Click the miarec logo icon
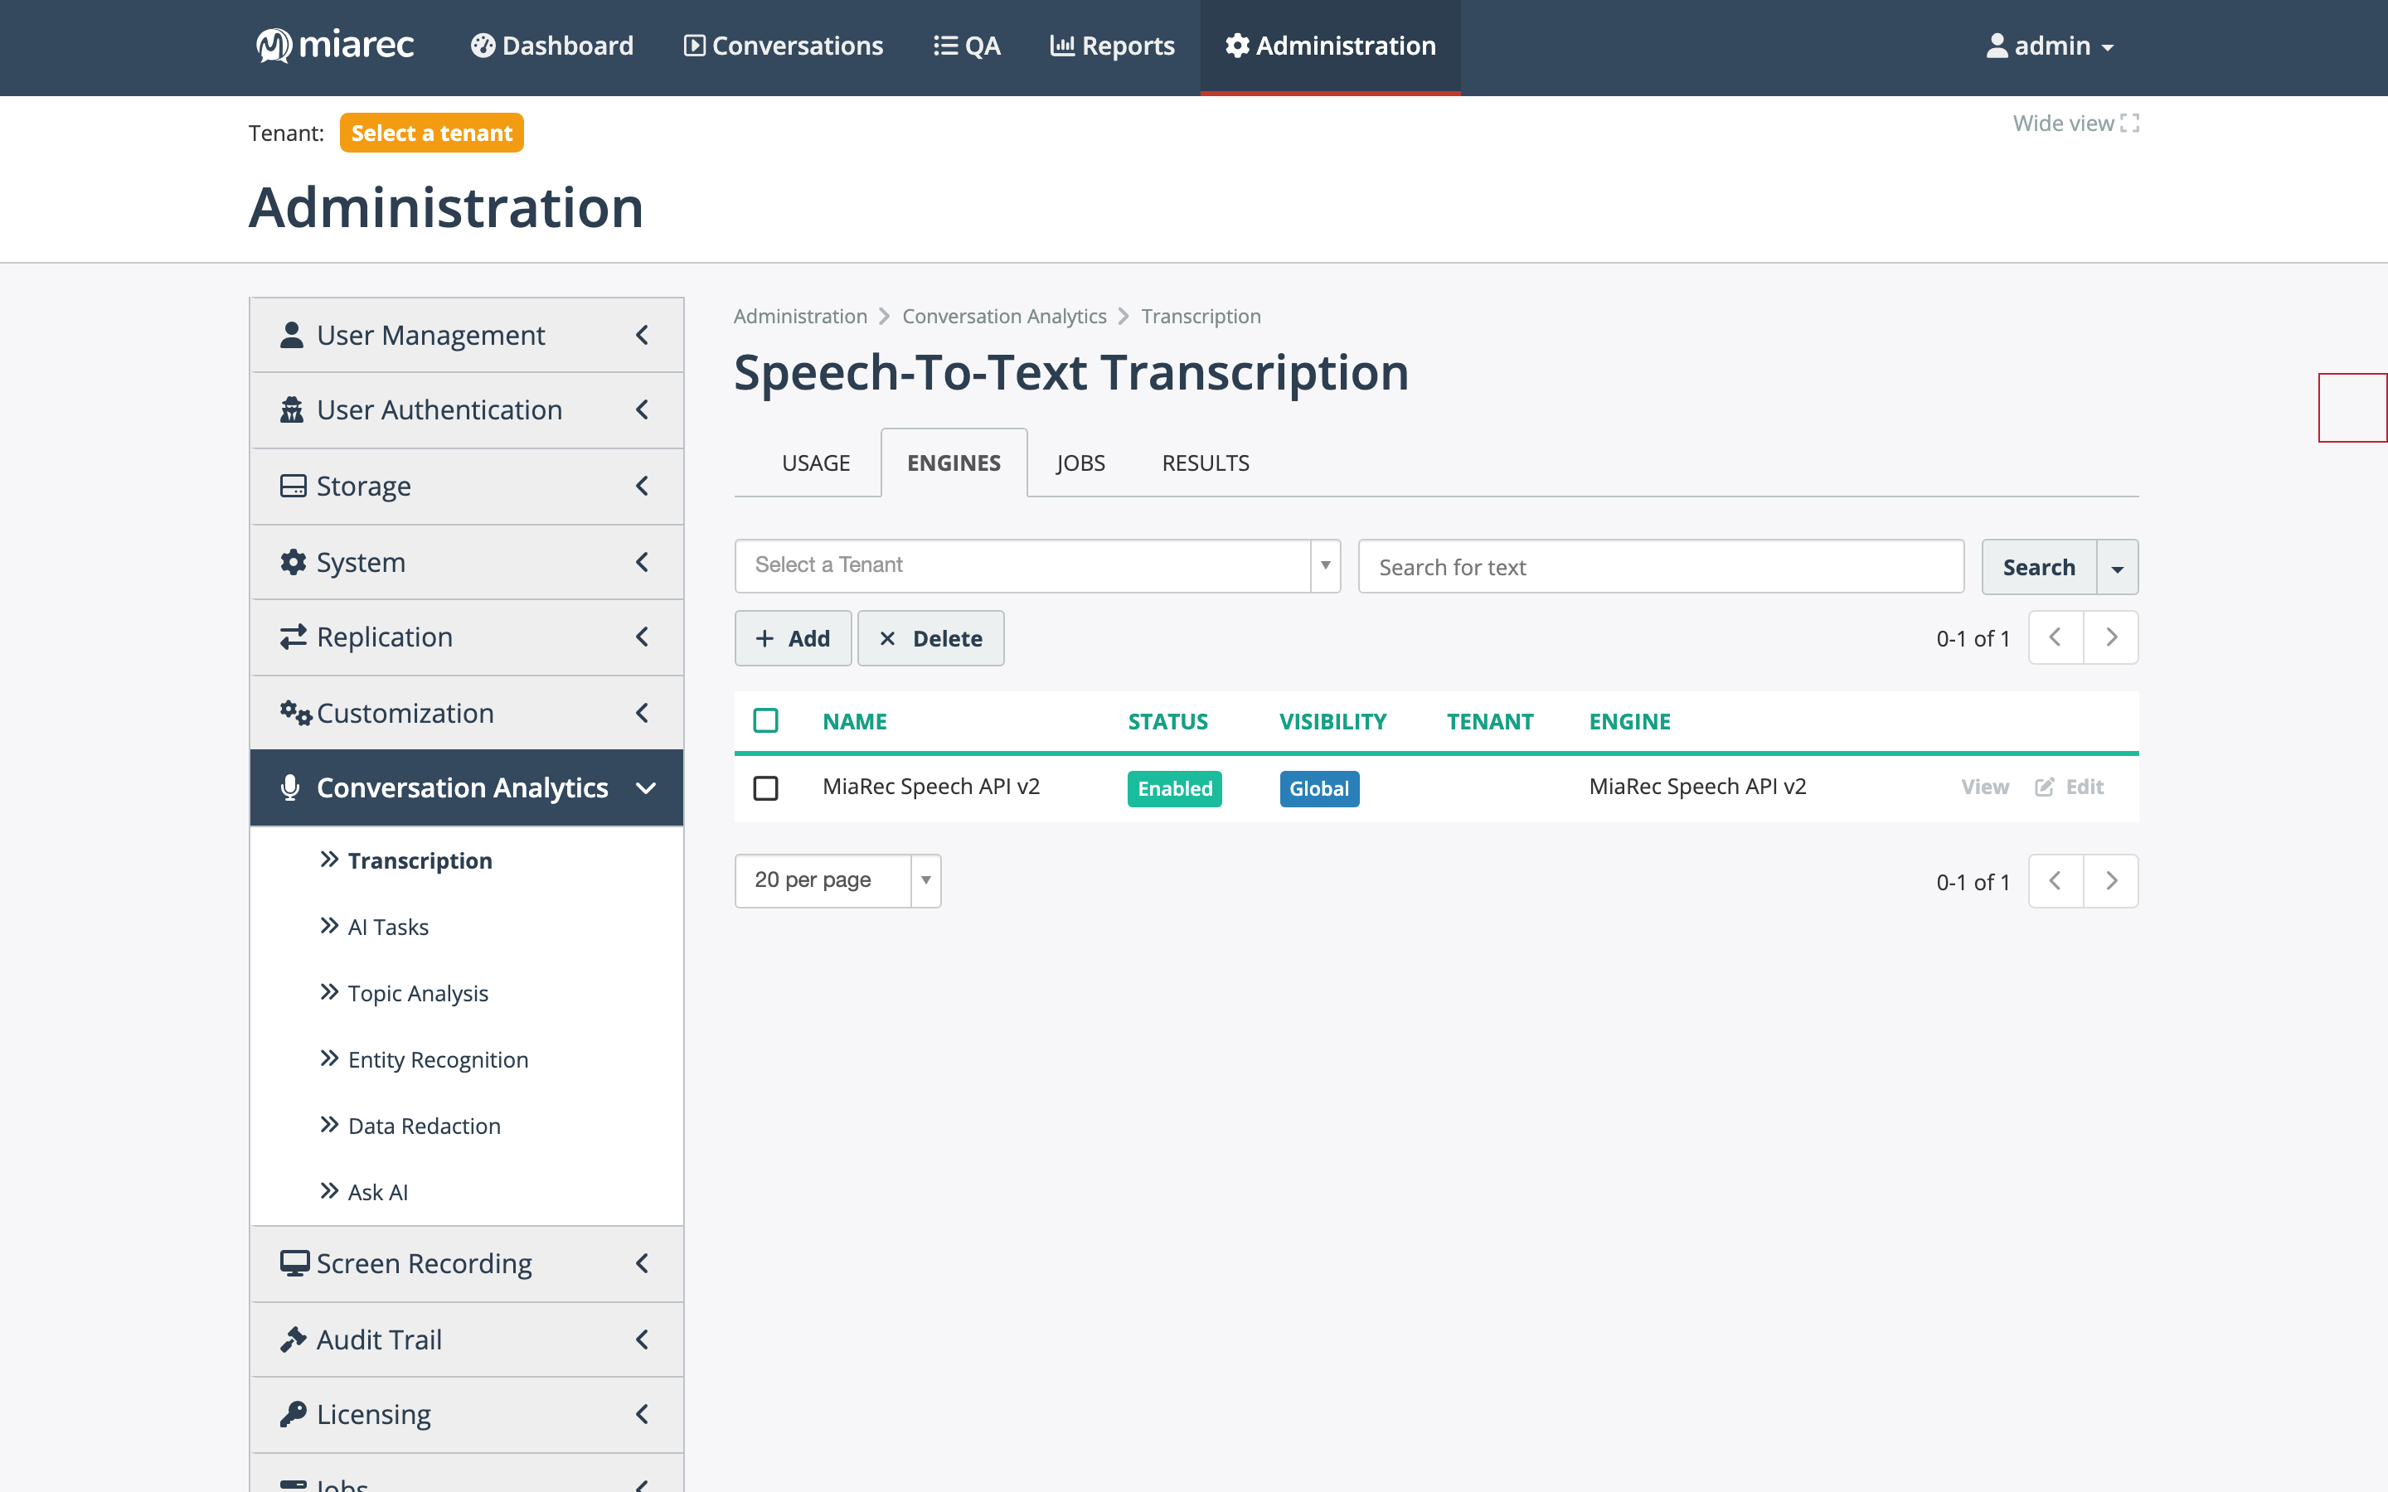The height and width of the screenshot is (1492, 2388). 274,46
